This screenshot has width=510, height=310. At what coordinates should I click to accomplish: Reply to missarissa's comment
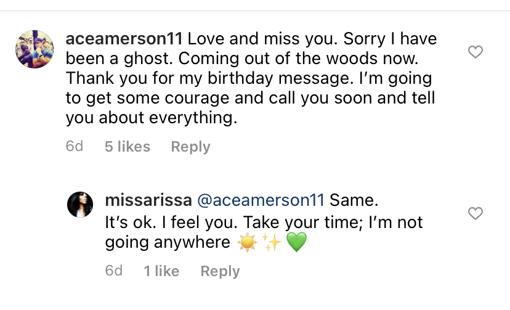(x=220, y=271)
